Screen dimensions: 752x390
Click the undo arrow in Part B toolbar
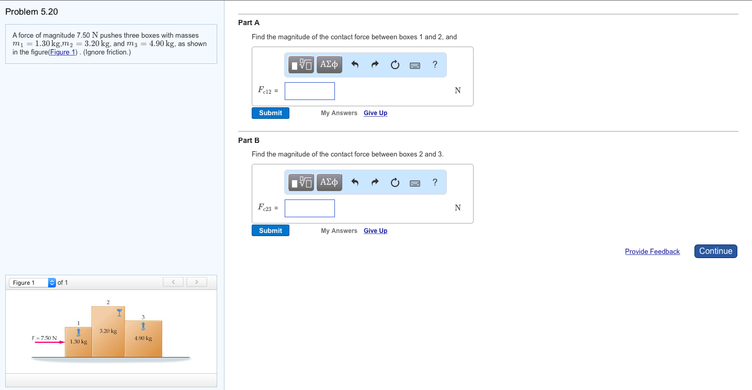click(355, 182)
